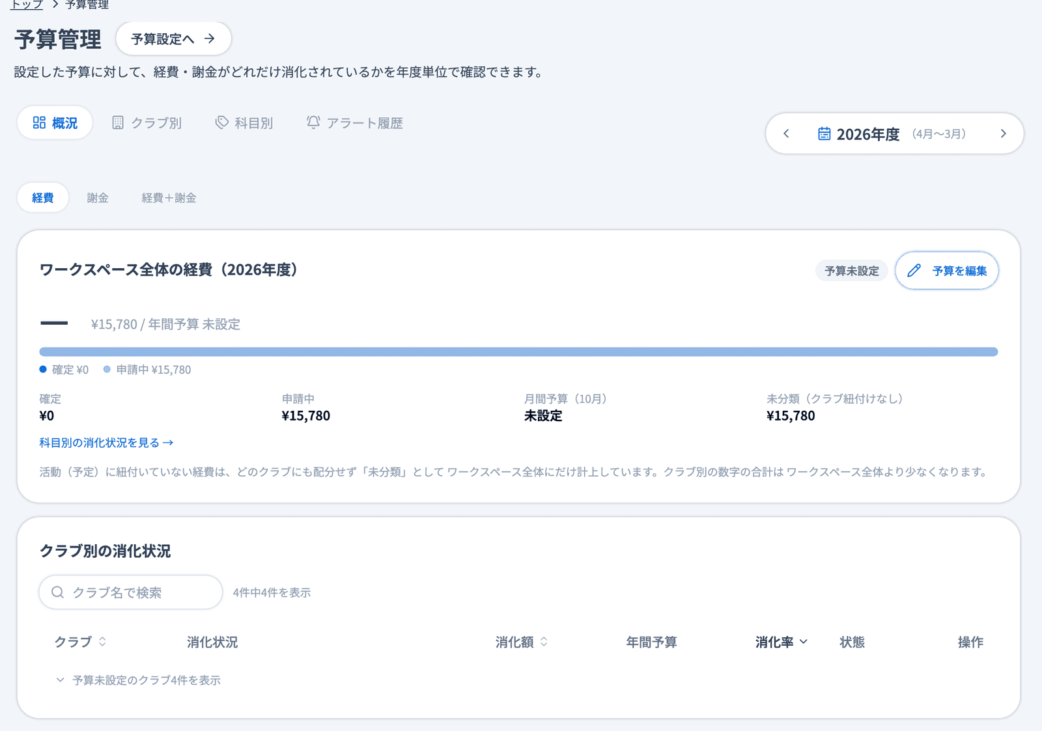Click 状態 column header
The image size is (1042, 731).
[852, 642]
